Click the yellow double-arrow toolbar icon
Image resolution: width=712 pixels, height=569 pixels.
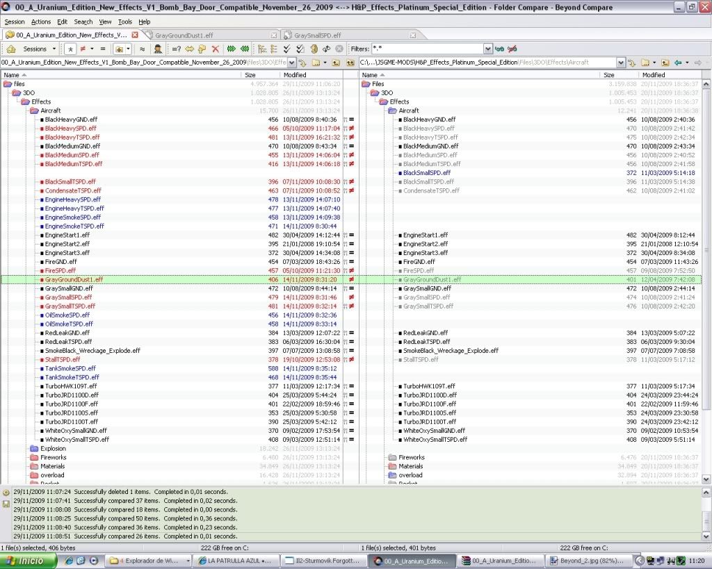pos(189,49)
